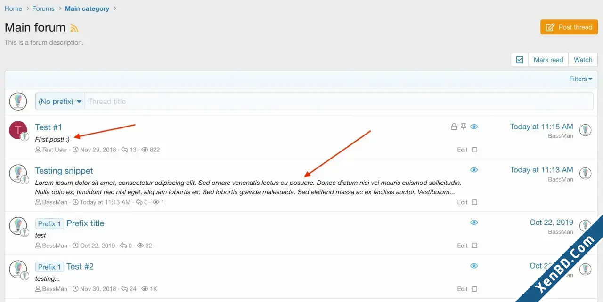Click the views icon showing 822
603x302 pixels.
145,150
